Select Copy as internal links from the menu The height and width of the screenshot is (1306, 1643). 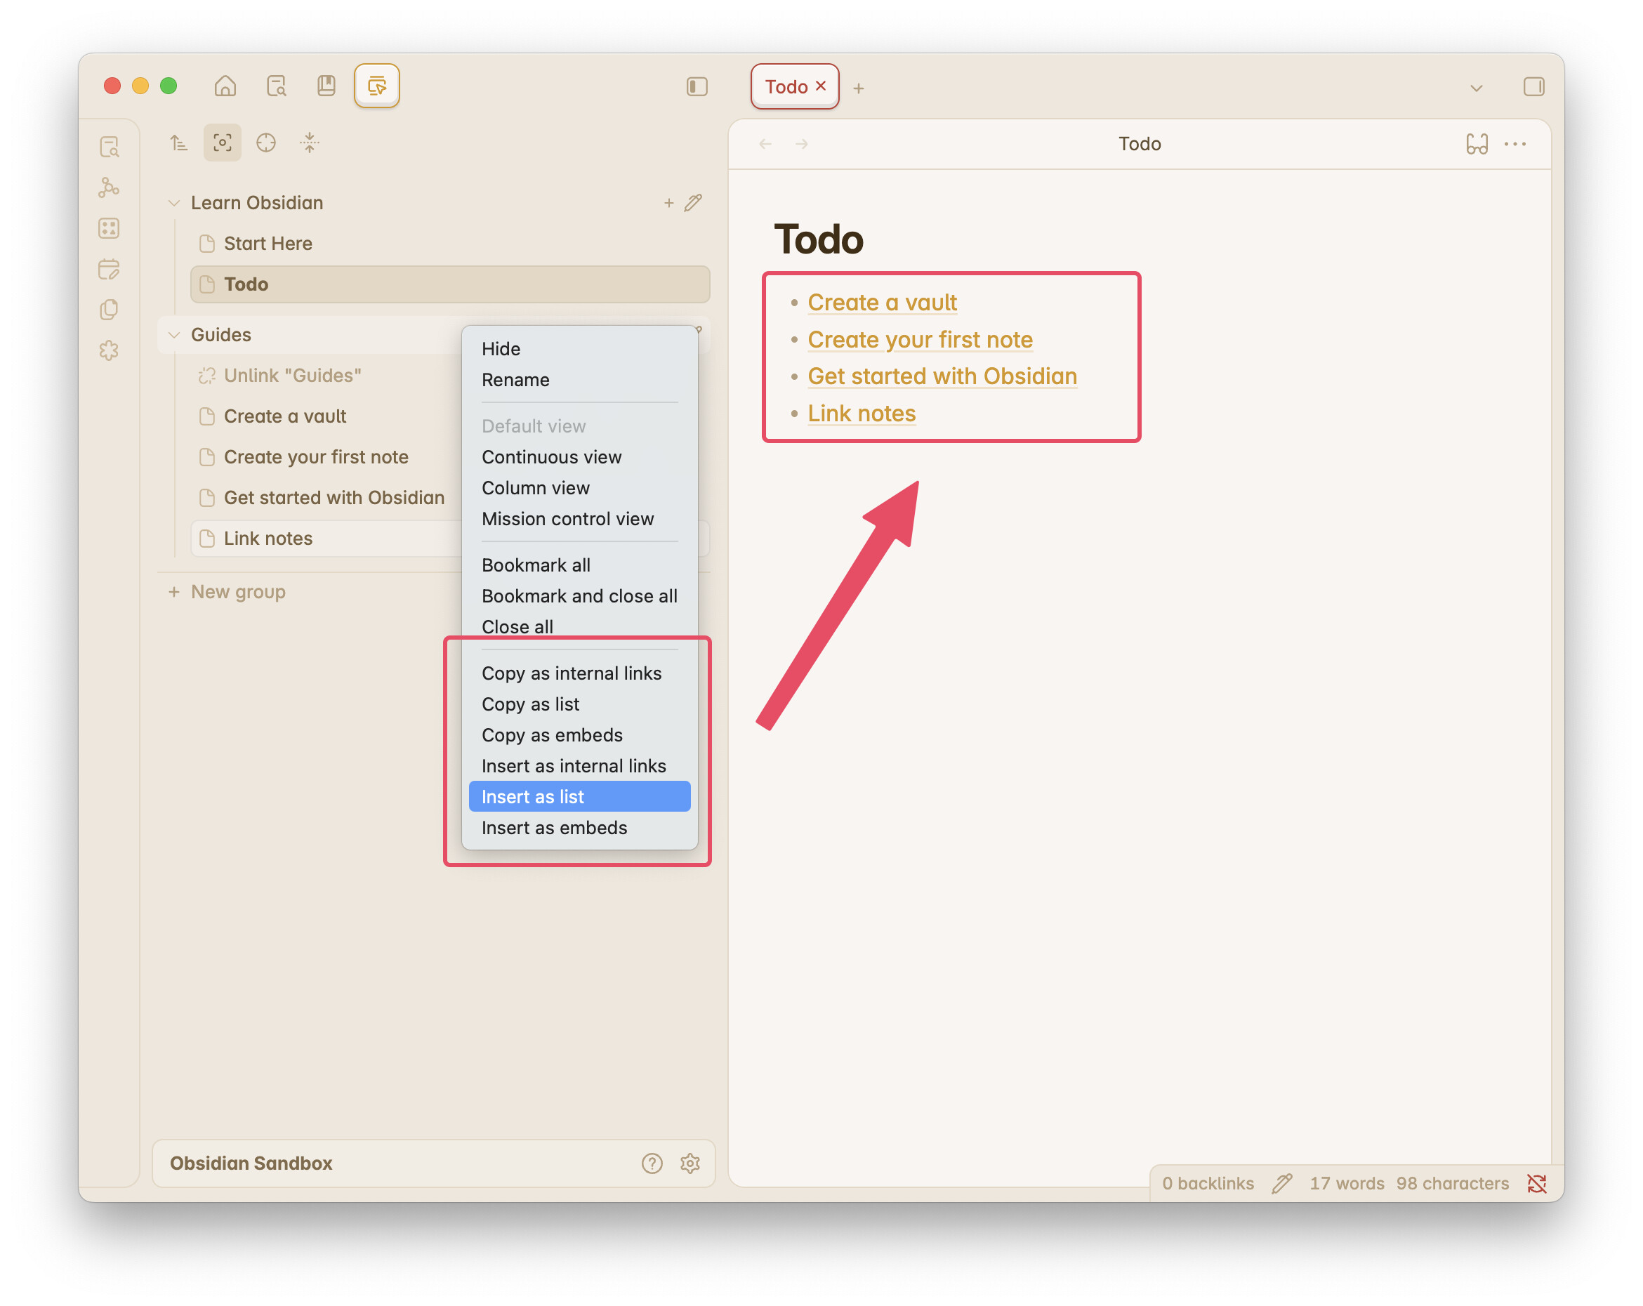click(572, 673)
